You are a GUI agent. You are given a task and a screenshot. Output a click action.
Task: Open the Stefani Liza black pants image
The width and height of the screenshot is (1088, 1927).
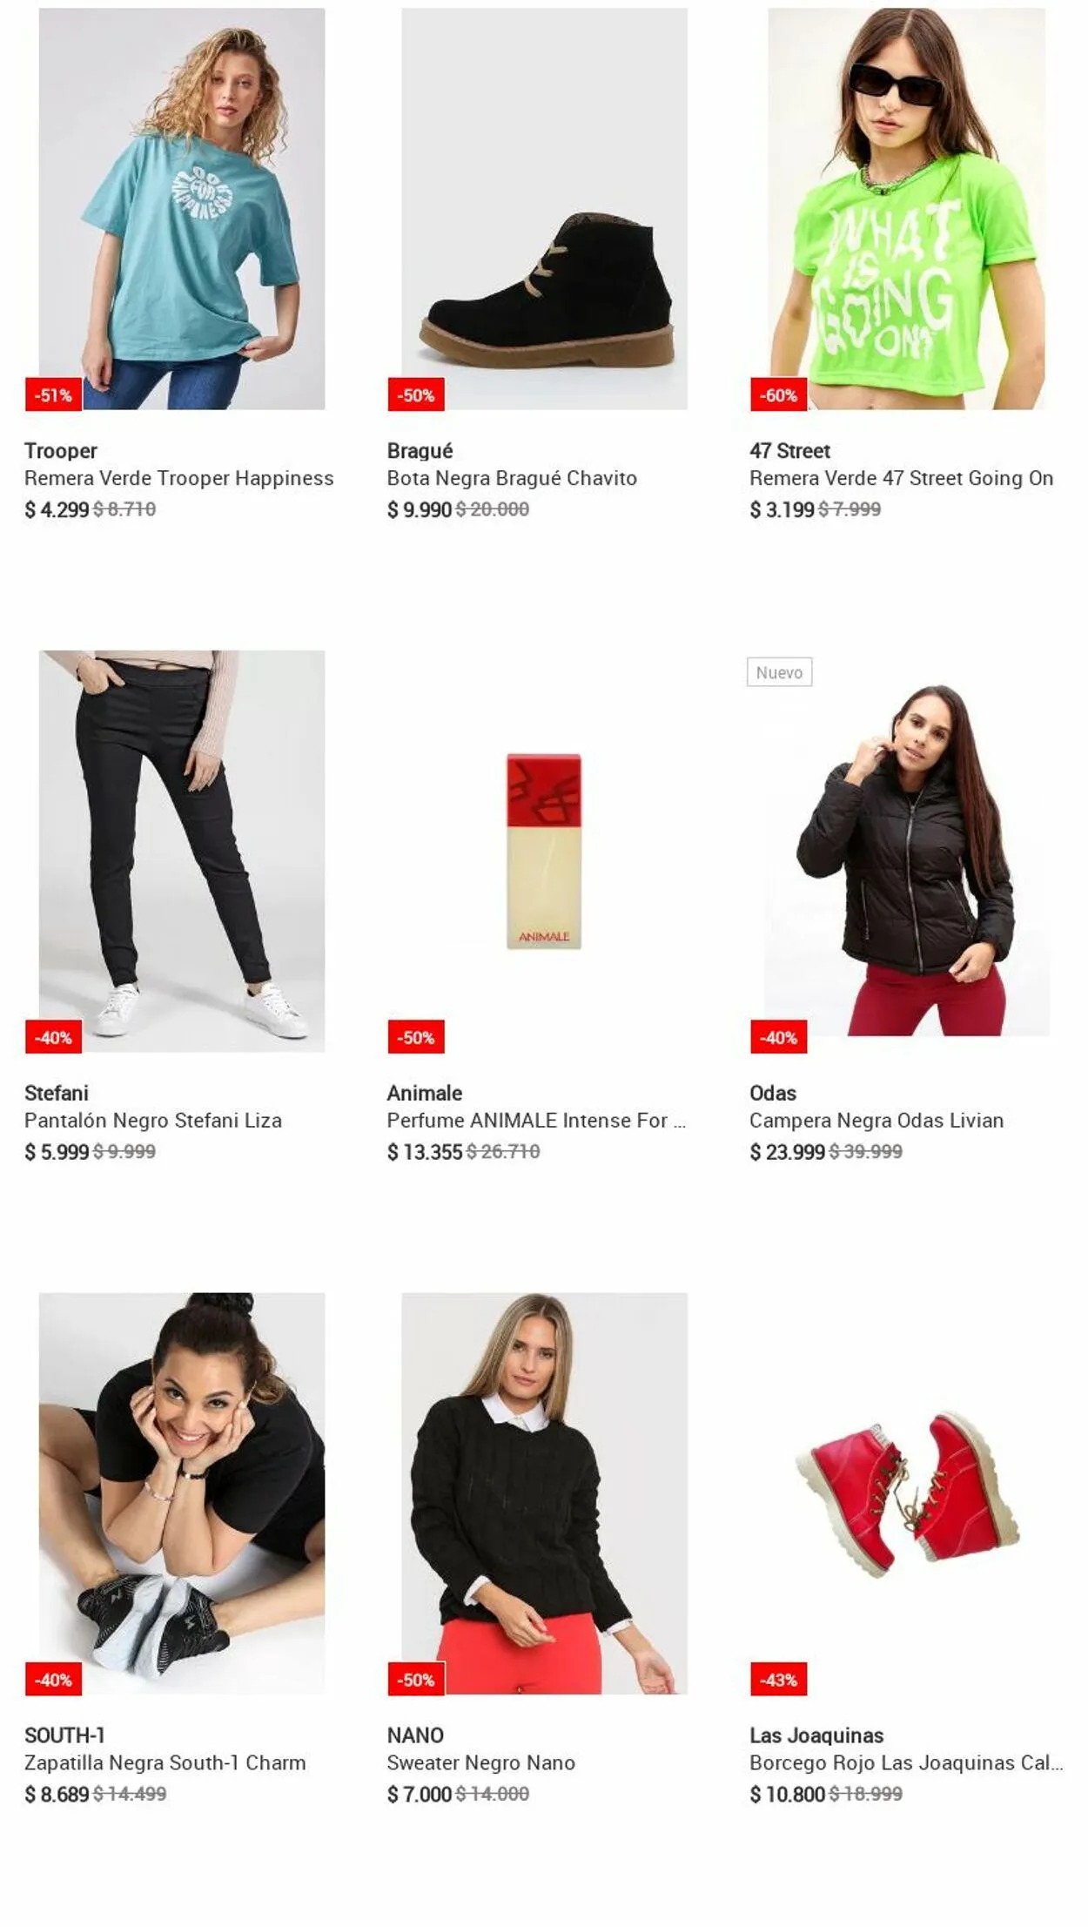[x=182, y=851]
